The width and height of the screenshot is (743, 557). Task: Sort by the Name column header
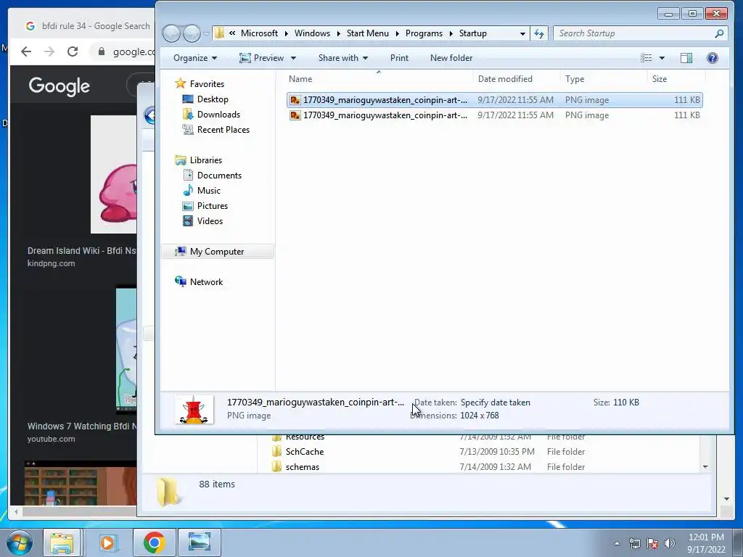[379, 78]
